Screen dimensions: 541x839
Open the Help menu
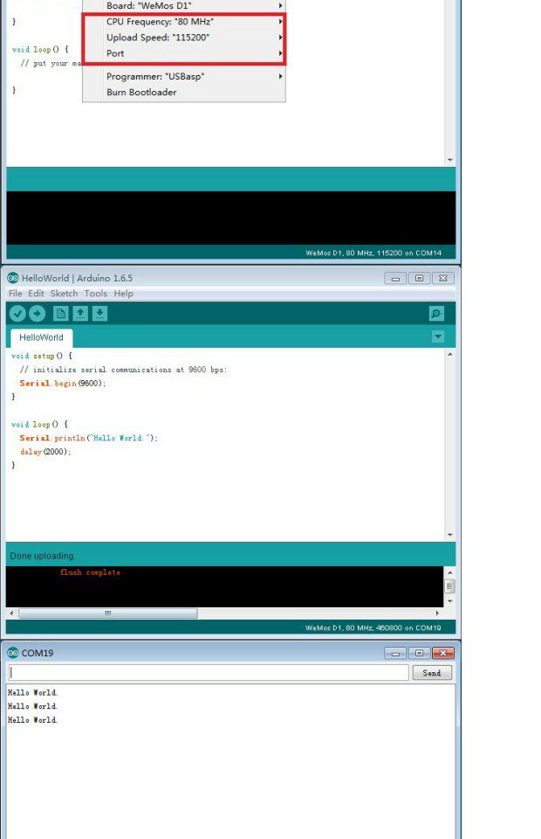(x=123, y=294)
